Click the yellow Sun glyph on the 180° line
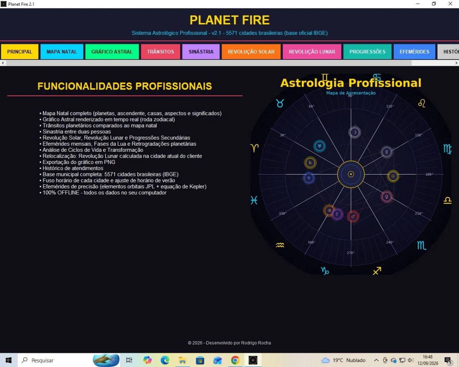The image size is (459, 367). pos(393,176)
